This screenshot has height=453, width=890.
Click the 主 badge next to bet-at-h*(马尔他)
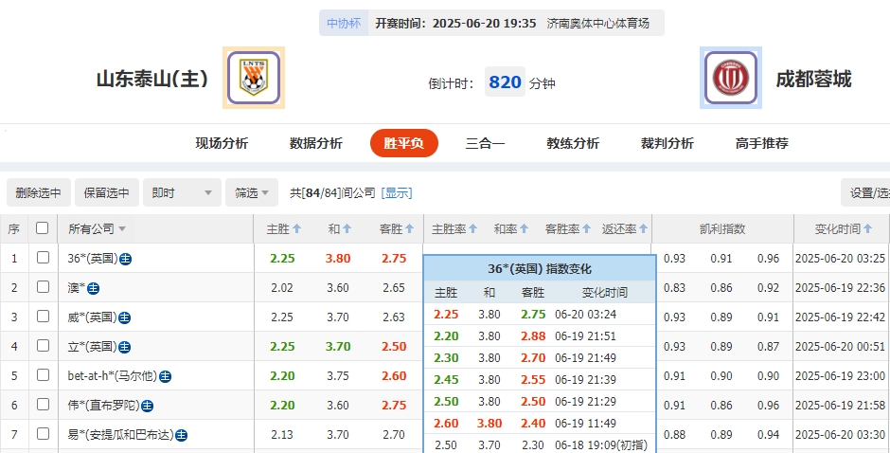coord(165,376)
